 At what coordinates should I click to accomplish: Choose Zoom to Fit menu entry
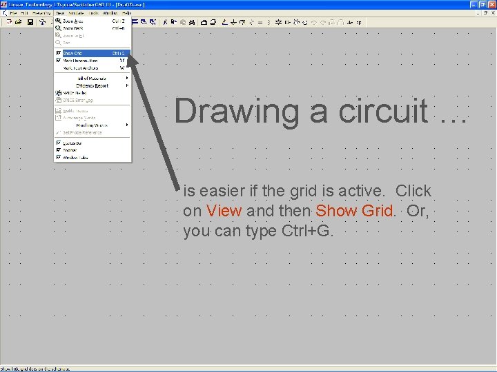(92, 35)
